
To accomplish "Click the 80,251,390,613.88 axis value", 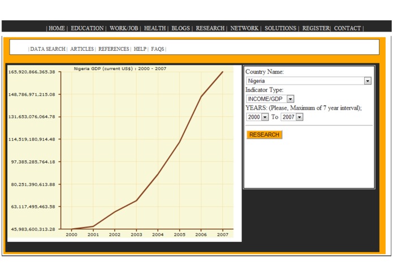I will click(33, 185).
